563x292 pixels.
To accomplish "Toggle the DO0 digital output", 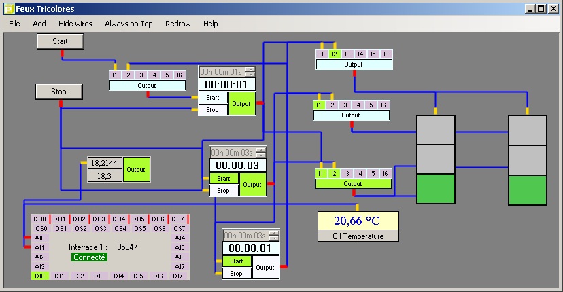I will tap(39, 219).
